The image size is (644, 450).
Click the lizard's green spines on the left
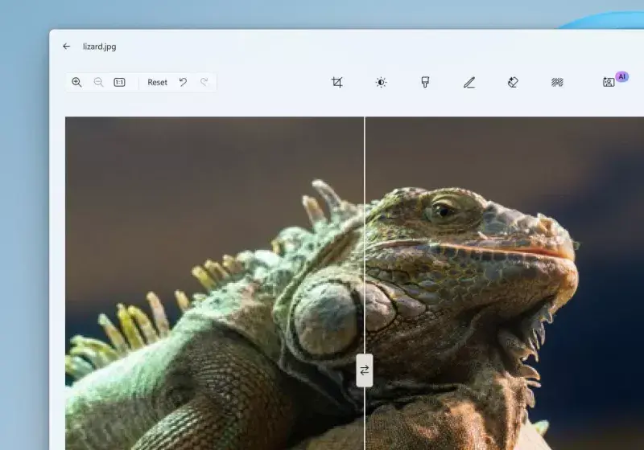point(129,321)
